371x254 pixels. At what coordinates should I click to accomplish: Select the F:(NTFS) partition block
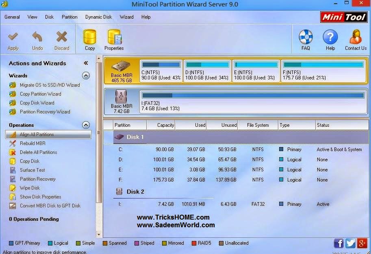323,71
